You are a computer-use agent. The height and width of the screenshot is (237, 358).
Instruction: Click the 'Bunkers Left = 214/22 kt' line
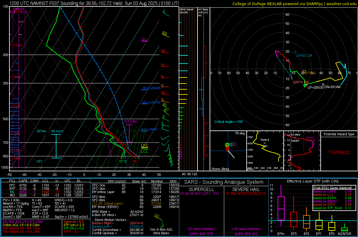tap(118, 226)
